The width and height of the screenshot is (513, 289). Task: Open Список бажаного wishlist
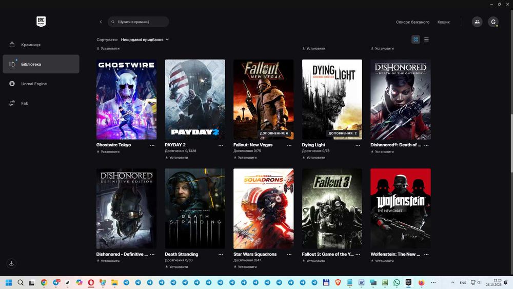tap(412, 22)
